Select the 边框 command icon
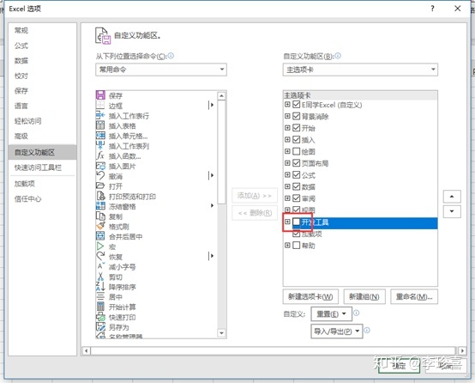 [100, 105]
